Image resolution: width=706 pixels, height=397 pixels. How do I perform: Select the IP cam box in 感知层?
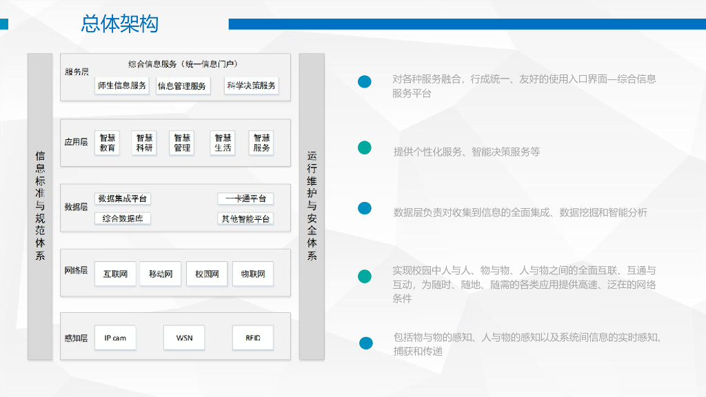(x=114, y=338)
